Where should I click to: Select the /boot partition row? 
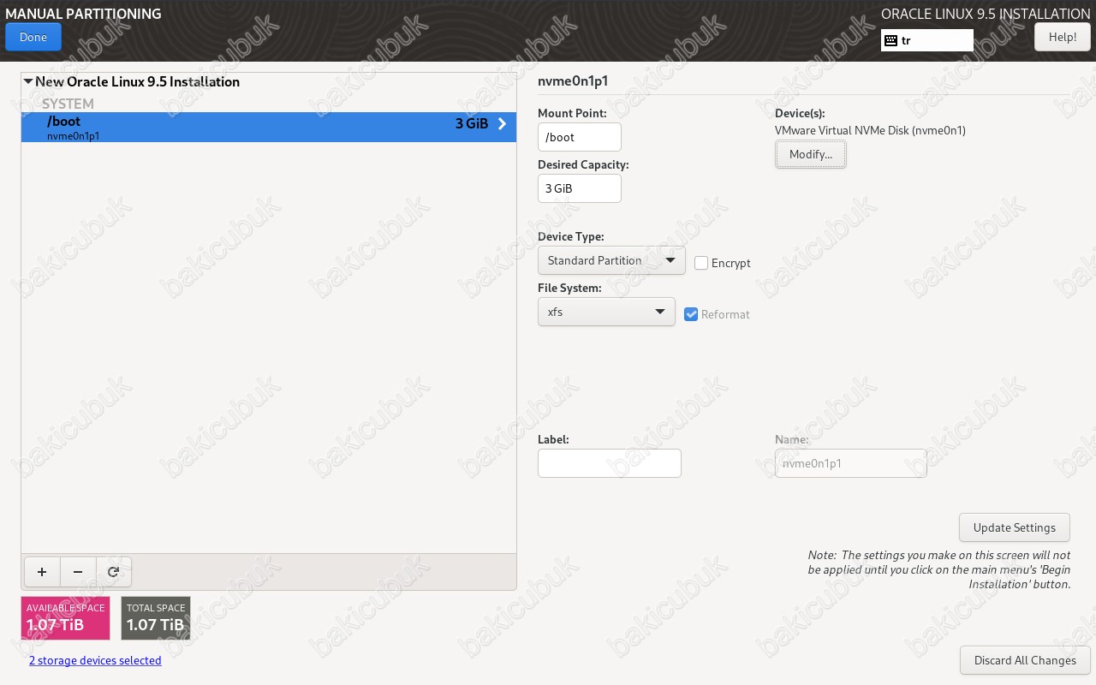tap(269, 128)
